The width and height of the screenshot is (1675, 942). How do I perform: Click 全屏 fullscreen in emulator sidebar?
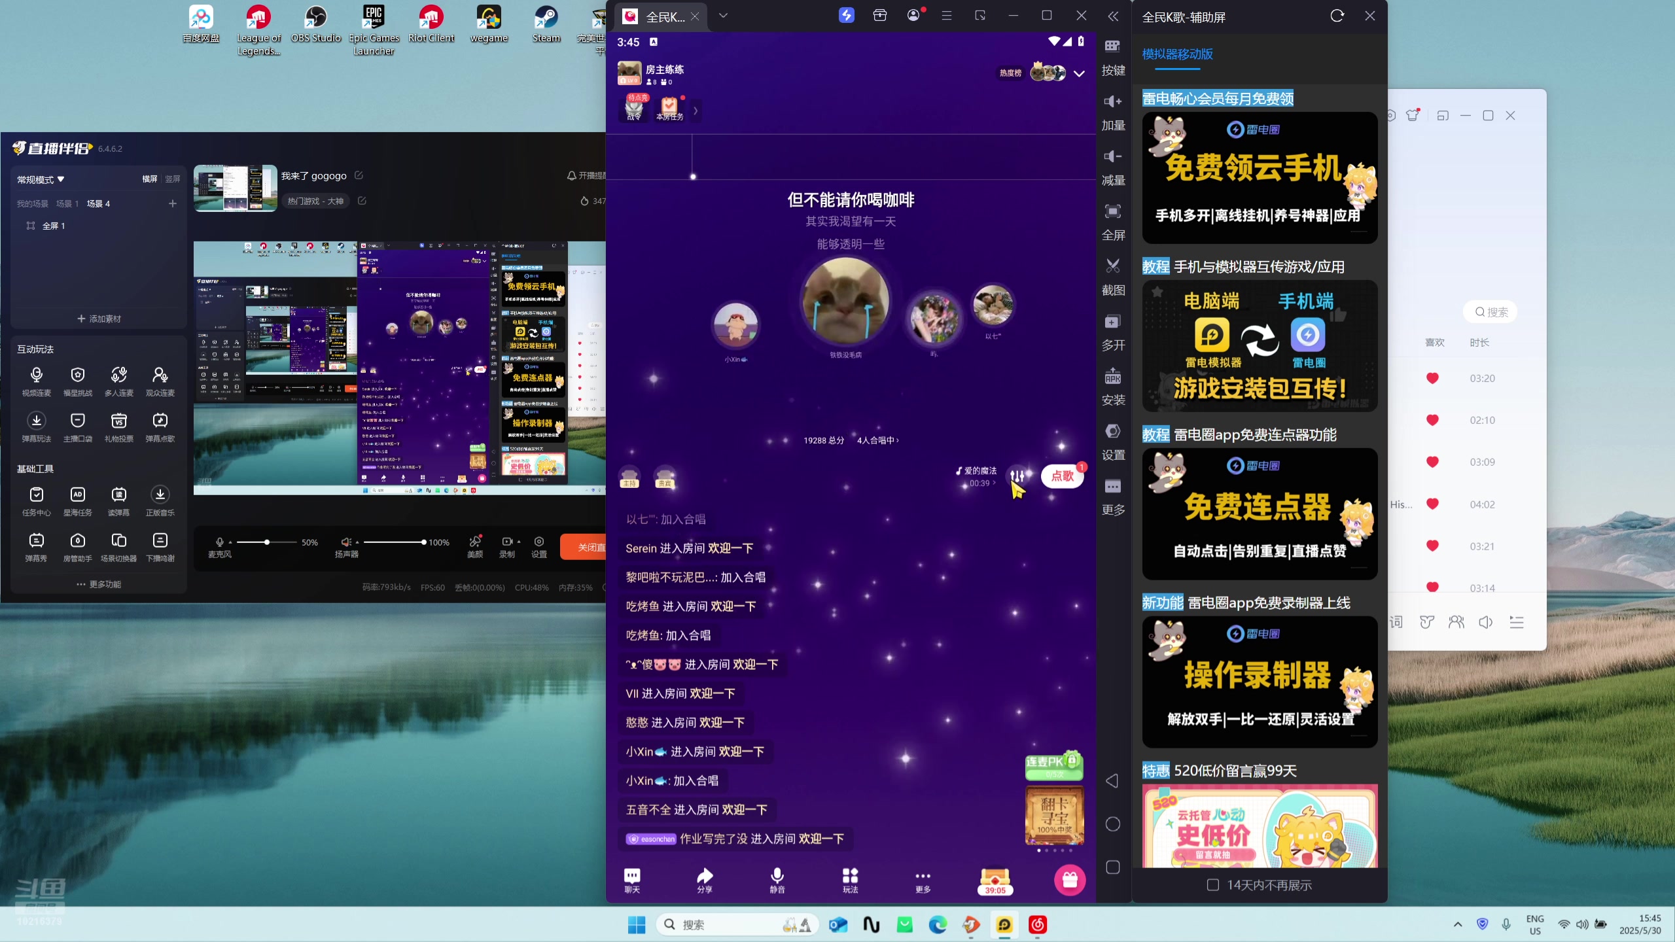pos(1113,222)
